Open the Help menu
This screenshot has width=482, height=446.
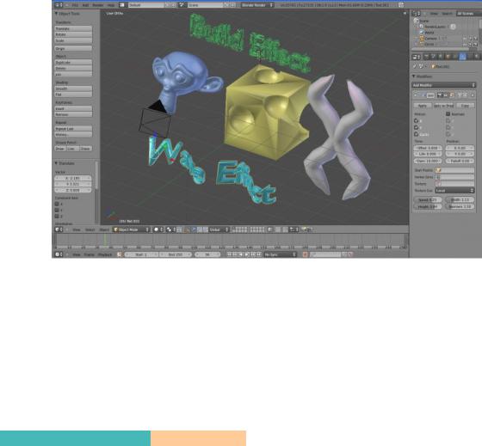(111, 5)
